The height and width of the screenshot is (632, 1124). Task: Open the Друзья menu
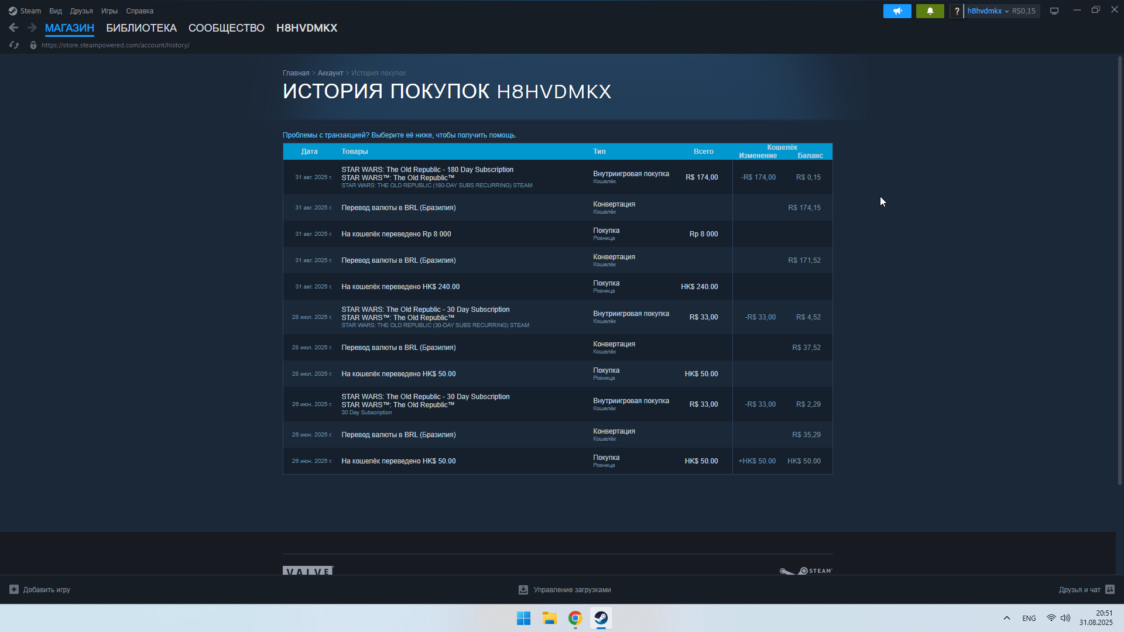(81, 11)
